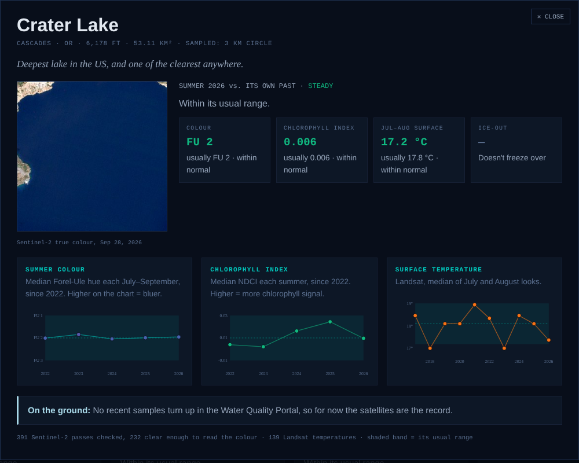The height and width of the screenshot is (463, 579).
Task: Click the "SAMPLED: 3 KM CIRCLE" metadata text
Action: pyautogui.click(x=229, y=43)
